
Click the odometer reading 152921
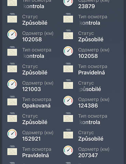(31, 139)
